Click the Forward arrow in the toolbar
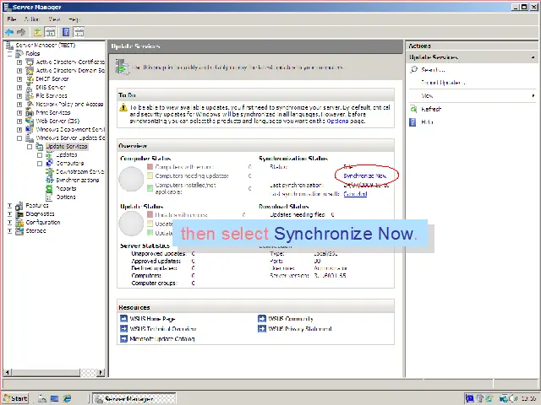The height and width of the screenshot is (405, 541). (21, 32)
